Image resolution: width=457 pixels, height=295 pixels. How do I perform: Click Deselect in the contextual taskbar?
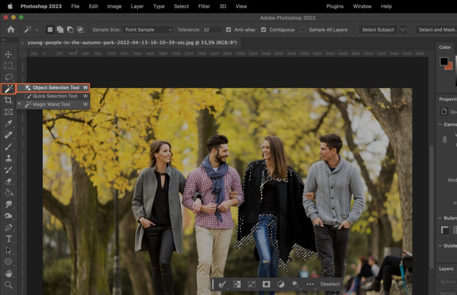[x=330, y=284]
